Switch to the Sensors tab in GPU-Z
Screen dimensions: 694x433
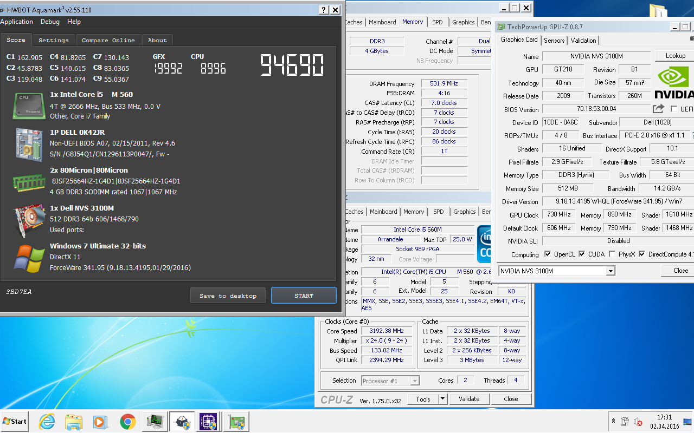pos(554,41)
